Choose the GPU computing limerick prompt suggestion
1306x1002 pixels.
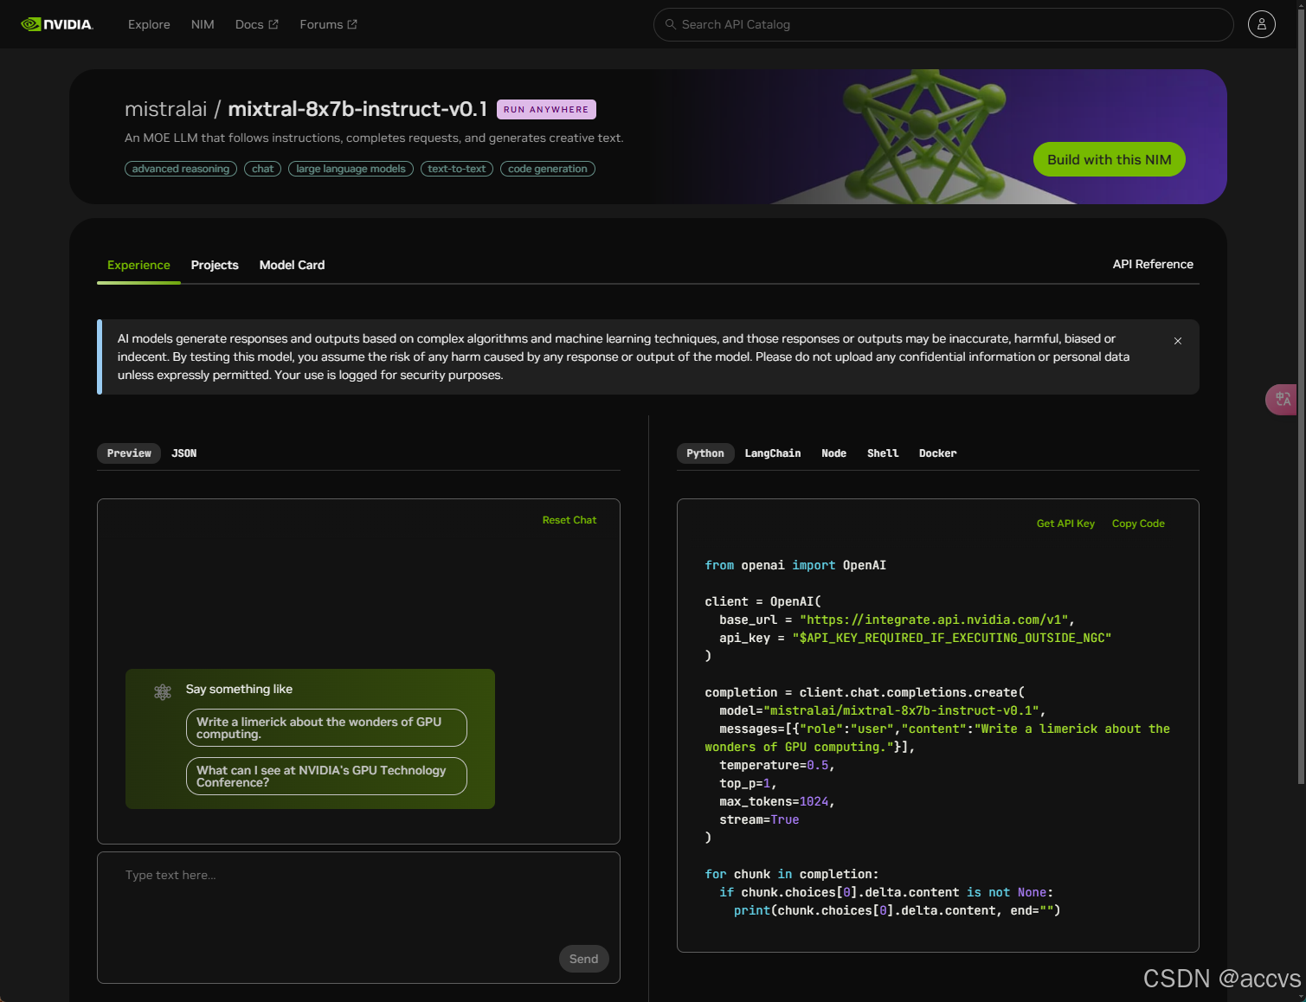coord(326,728)
